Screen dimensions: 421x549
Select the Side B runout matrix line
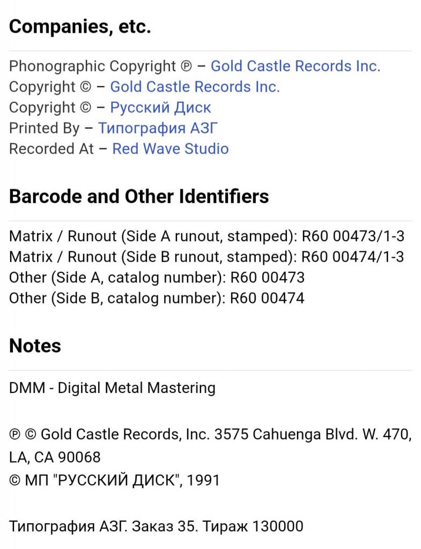[x=206, y=257]
